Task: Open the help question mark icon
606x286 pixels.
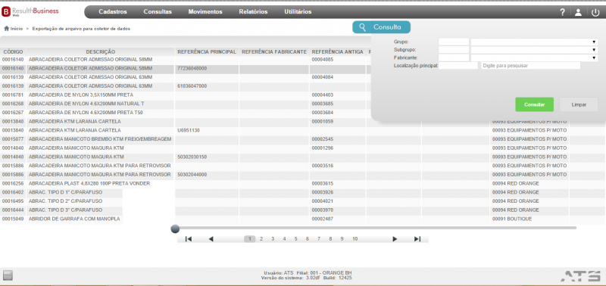Action: [x=562, y=12]
